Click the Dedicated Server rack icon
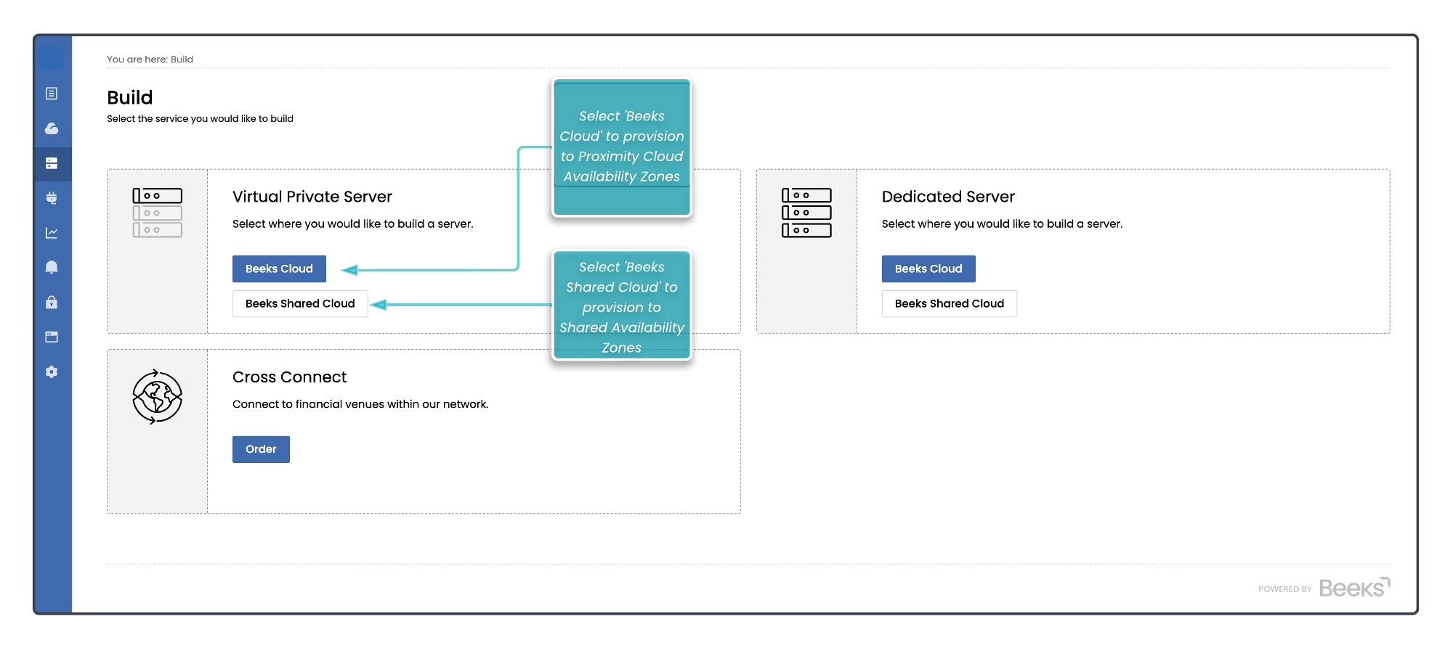Viewport: 1453px width, 648px height. click(806, 213)
